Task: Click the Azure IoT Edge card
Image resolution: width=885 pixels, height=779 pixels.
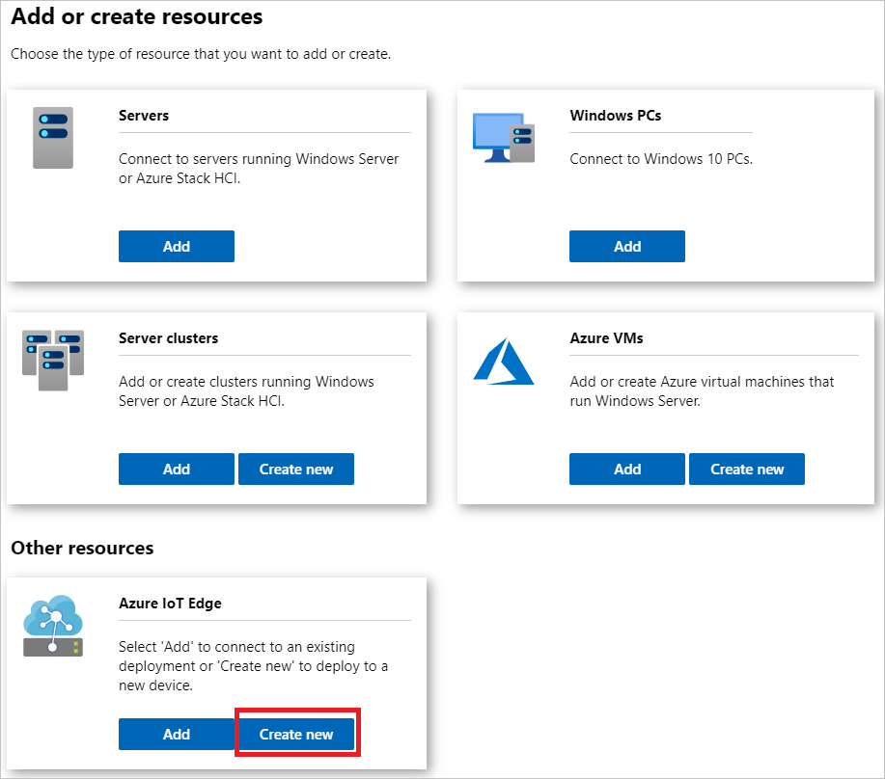Action: point(216,665)
